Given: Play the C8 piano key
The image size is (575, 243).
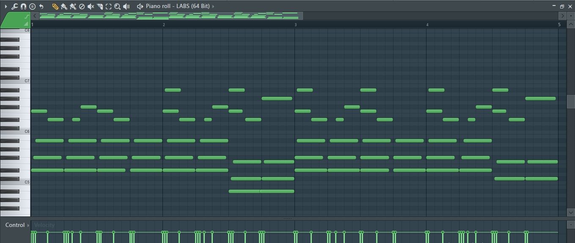Looking at the screenshot, I should [15, 30].
